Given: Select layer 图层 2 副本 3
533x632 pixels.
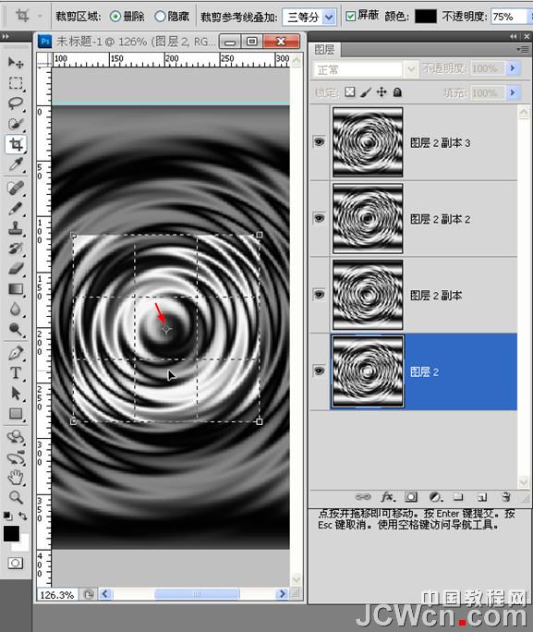Looking at the screenshot, I should point(424,142).
